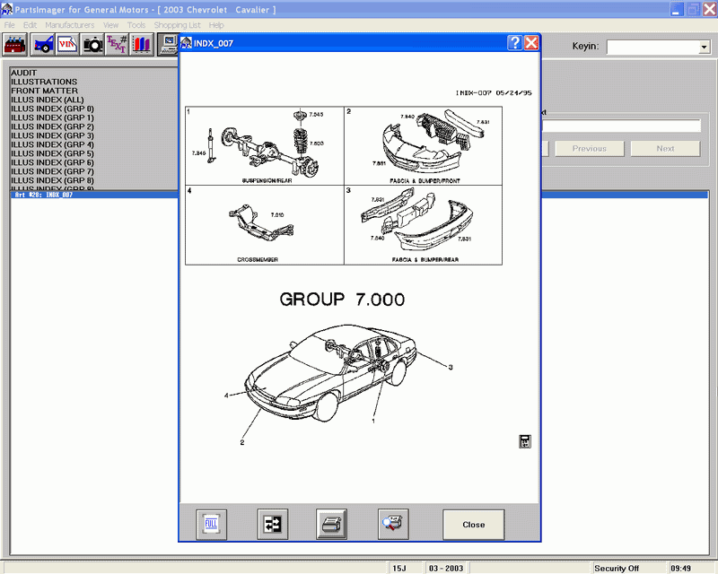The height and width of the screenshot is (574, 718).
Task: Click callout number 3 on car diagram
Action: pyautogui.click(x=451, y=367)
